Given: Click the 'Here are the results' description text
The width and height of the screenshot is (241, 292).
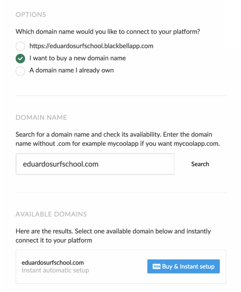Looking at the screenshot, I should click(x=113, y=236).
